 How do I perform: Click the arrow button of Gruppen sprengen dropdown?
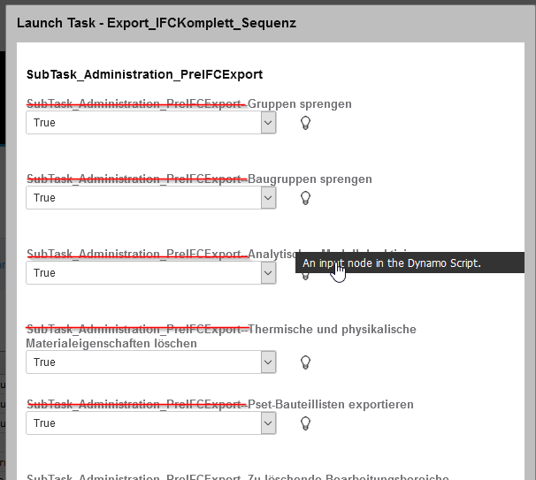coord(269,123)
